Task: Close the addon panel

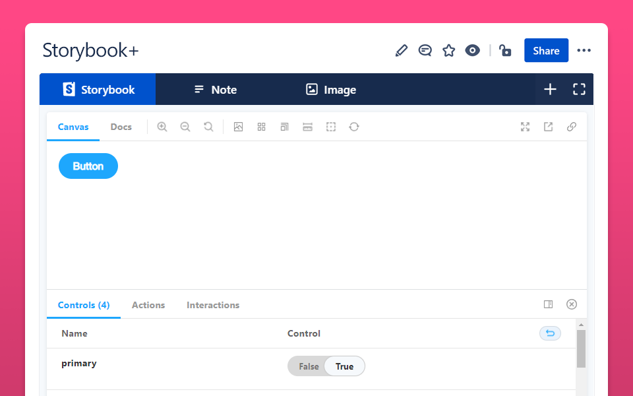Action: [572, 304]
